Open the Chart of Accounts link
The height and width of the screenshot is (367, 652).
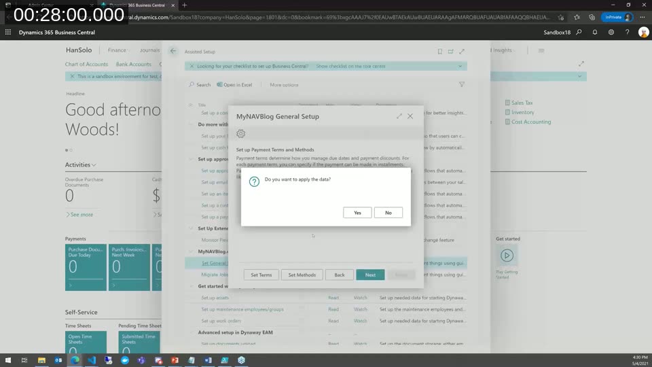[86, 64]
